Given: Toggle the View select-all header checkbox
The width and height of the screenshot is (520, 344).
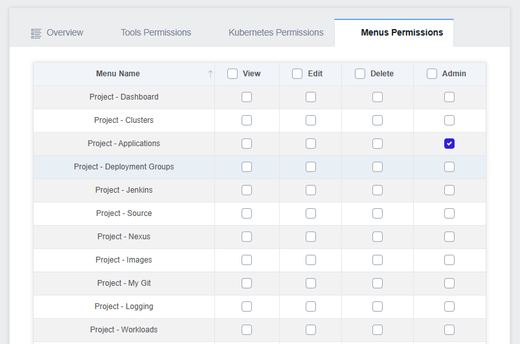Looking at the screenshot, I should coord(232,74).
